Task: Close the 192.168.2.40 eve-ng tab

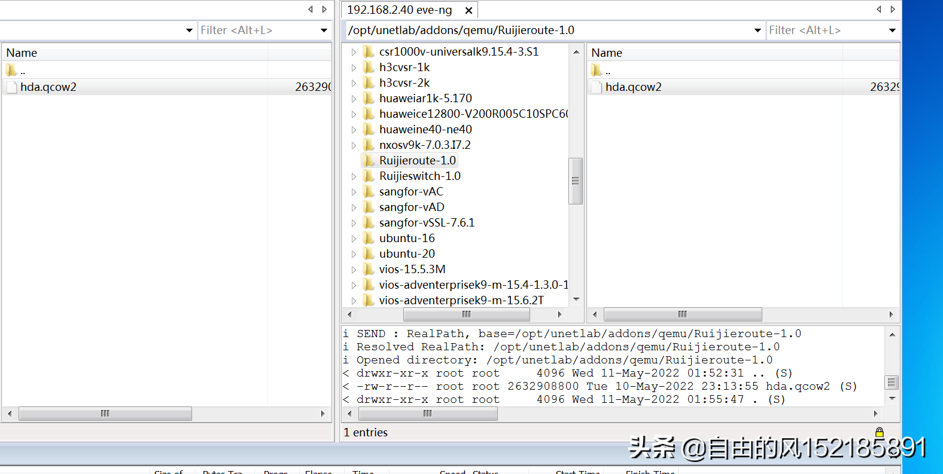Action: pyautogui.click(x=469, y=11)
